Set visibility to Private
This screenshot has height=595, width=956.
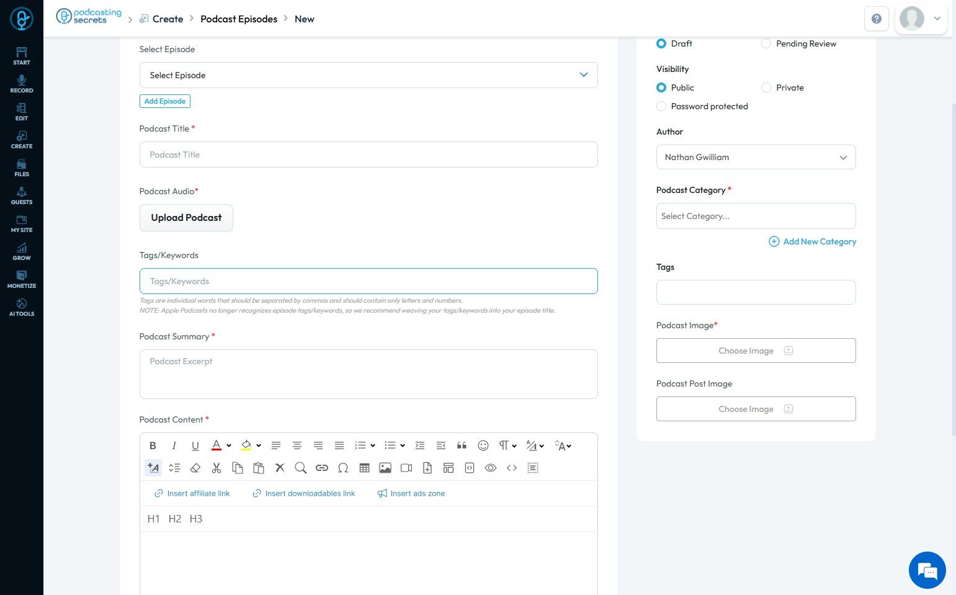[766, 87]
